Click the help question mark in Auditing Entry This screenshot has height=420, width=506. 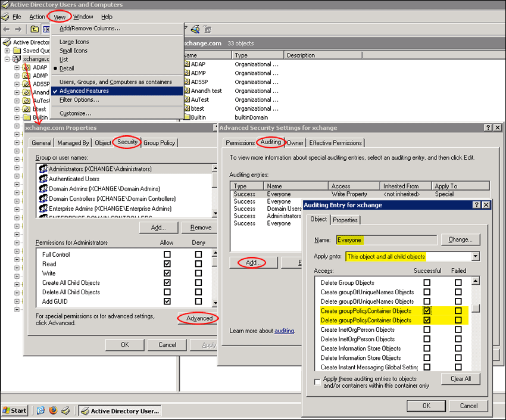pyautogui.click(x=476, y=205)
